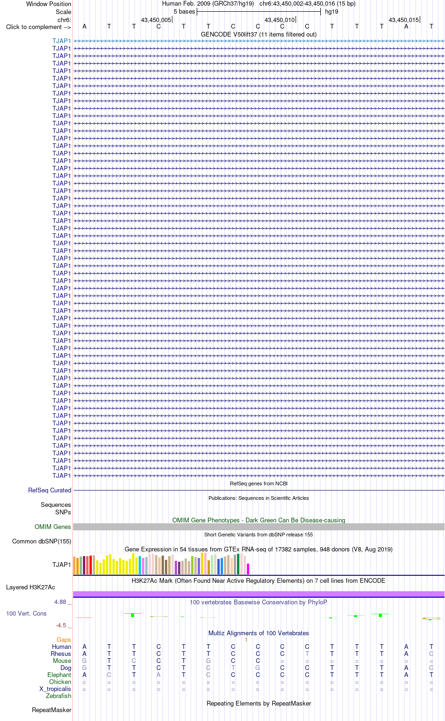Click the Common dbSNP(155) track label
The image size is (445, 721).
pos(42,541)
